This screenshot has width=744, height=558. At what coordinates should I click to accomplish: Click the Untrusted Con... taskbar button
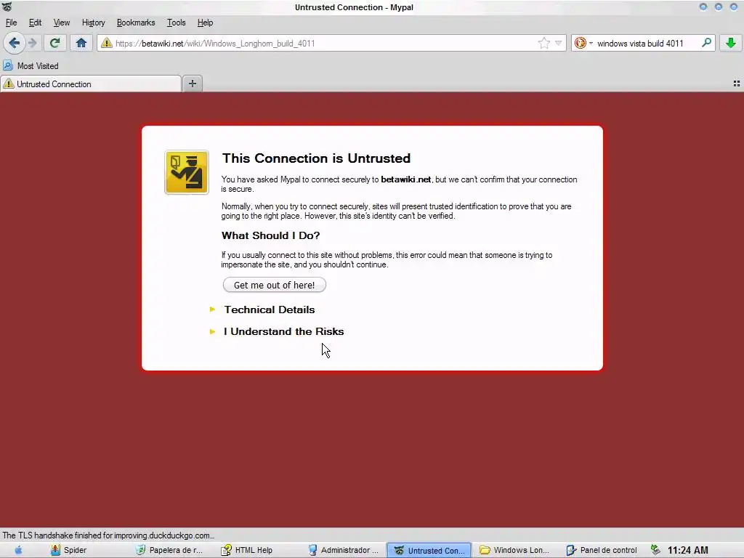click(x=429, y=550)
